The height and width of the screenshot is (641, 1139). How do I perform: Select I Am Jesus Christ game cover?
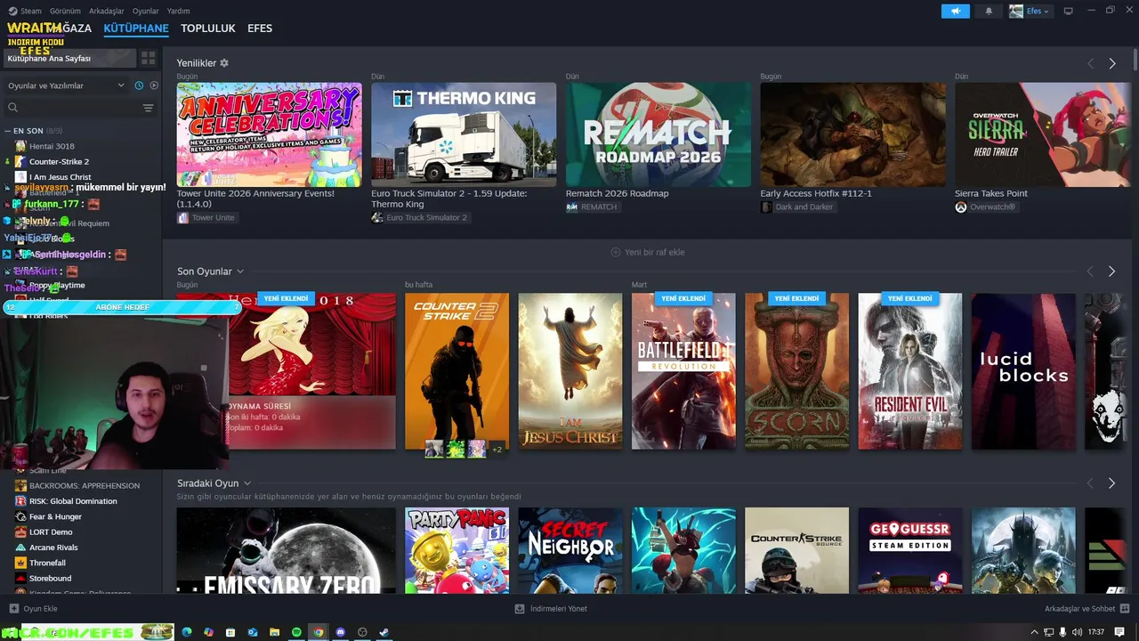(x=570, y=371)
